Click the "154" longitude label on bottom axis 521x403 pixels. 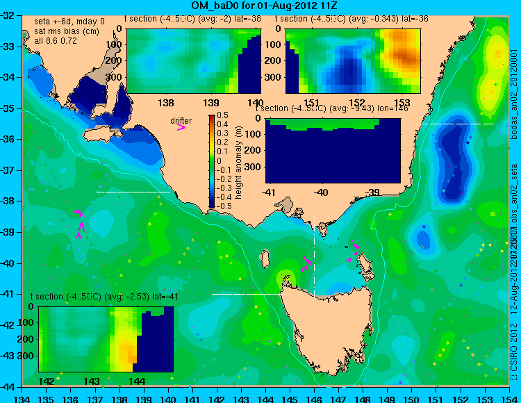tap(508, 399)
